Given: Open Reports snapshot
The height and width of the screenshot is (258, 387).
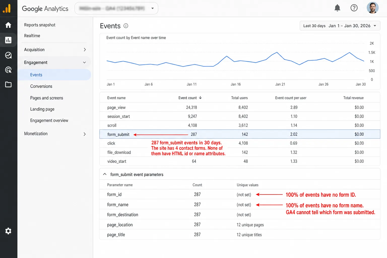Looking at the screenshot, I should 40,25.
